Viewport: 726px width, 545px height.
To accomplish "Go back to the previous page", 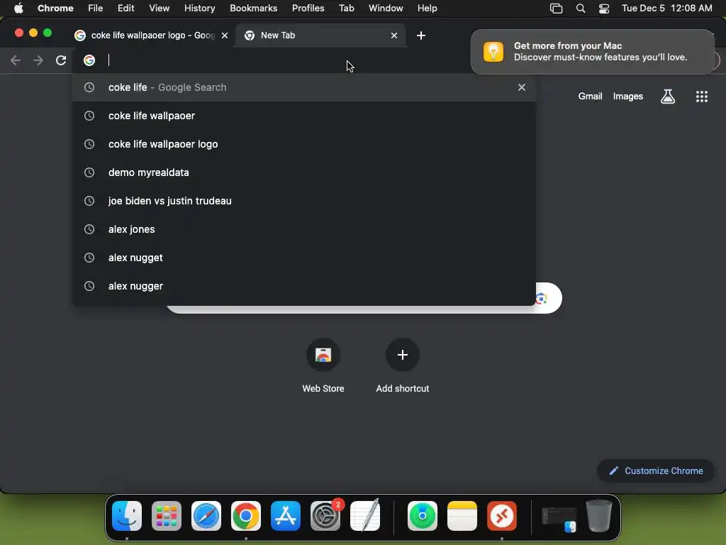I will click(16, 60).
